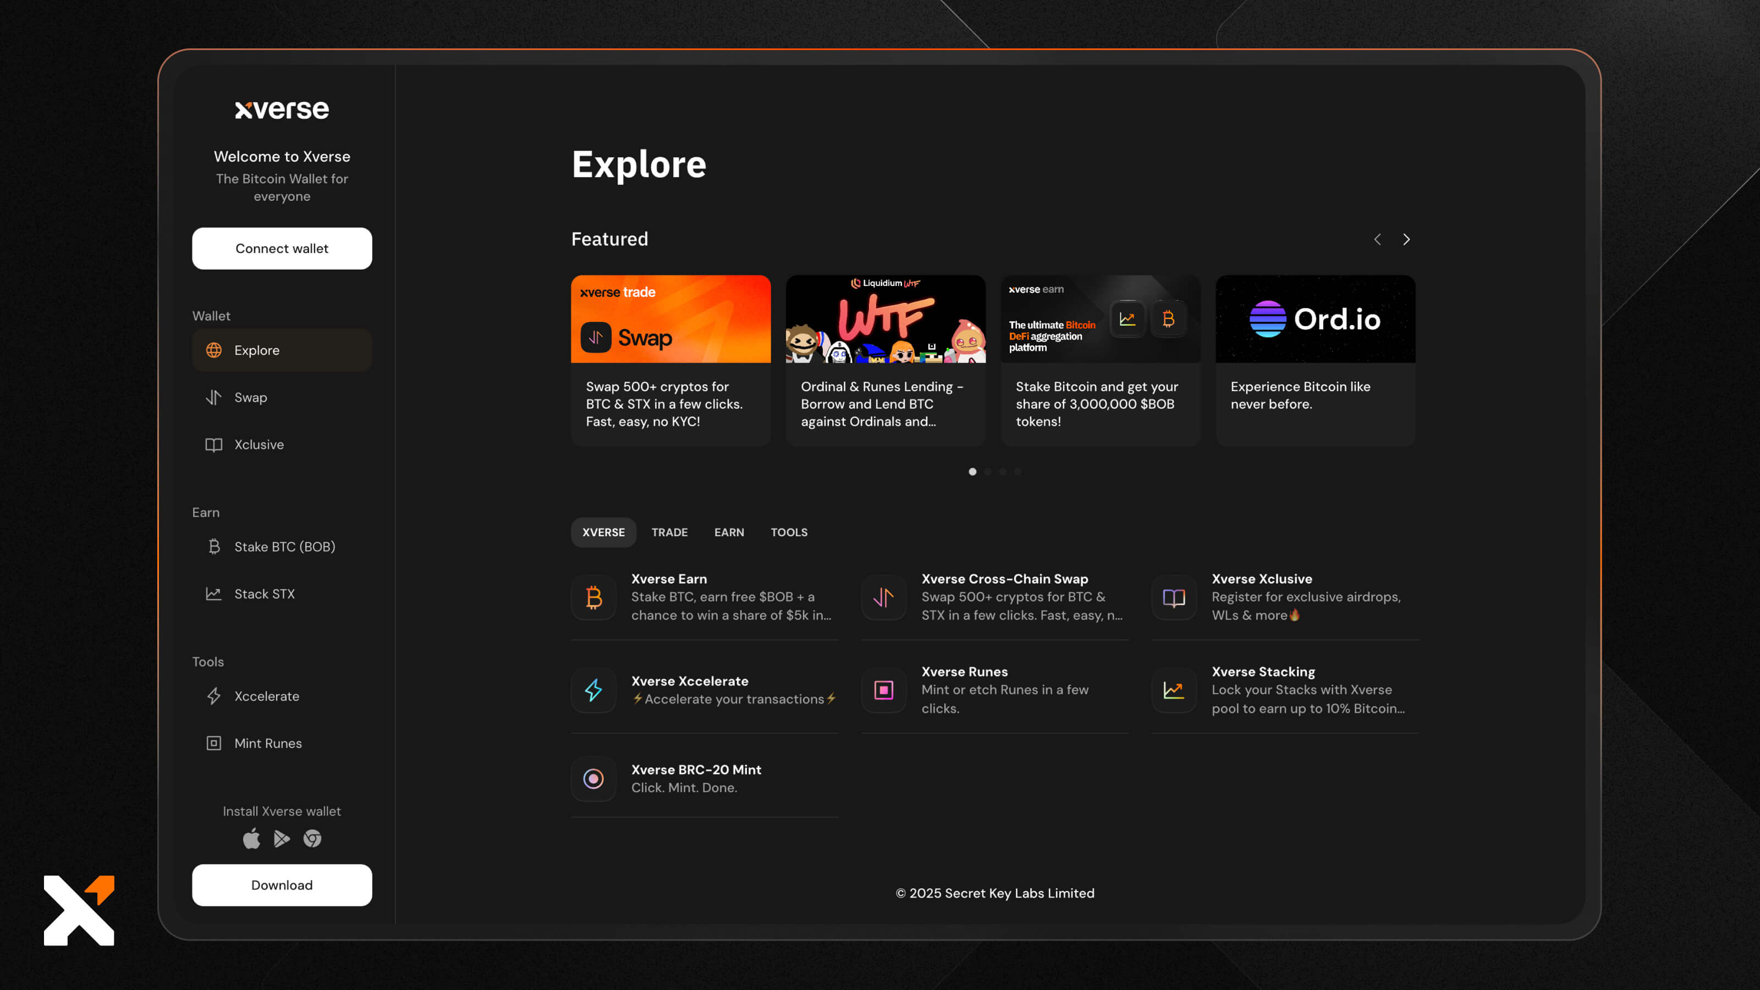
Task: Open Xccelerate in sidebar
Action: (282, 696)
